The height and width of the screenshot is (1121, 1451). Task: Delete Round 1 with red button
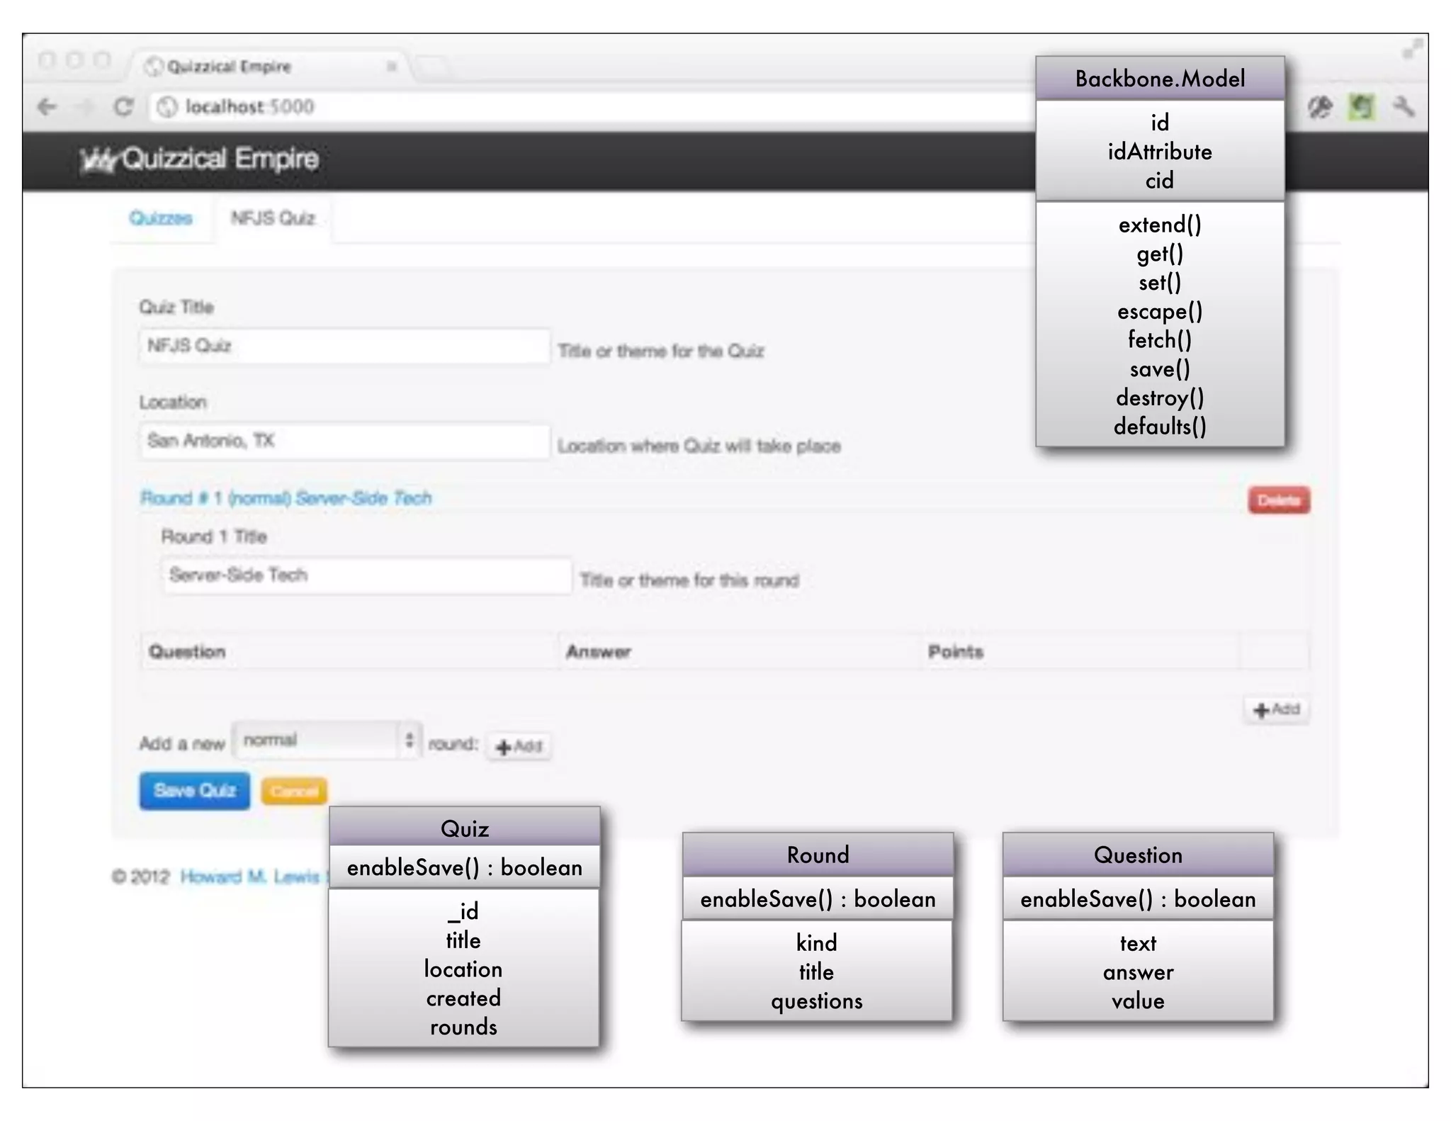coord(1278,500)
